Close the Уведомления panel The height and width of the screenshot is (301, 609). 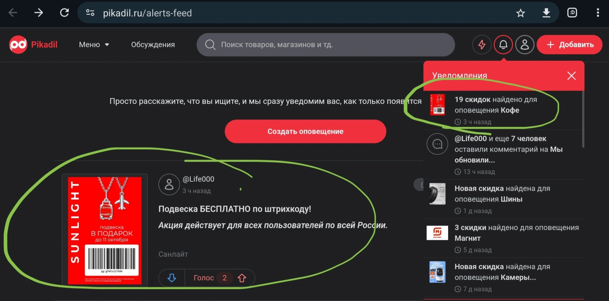coord(571,76)
